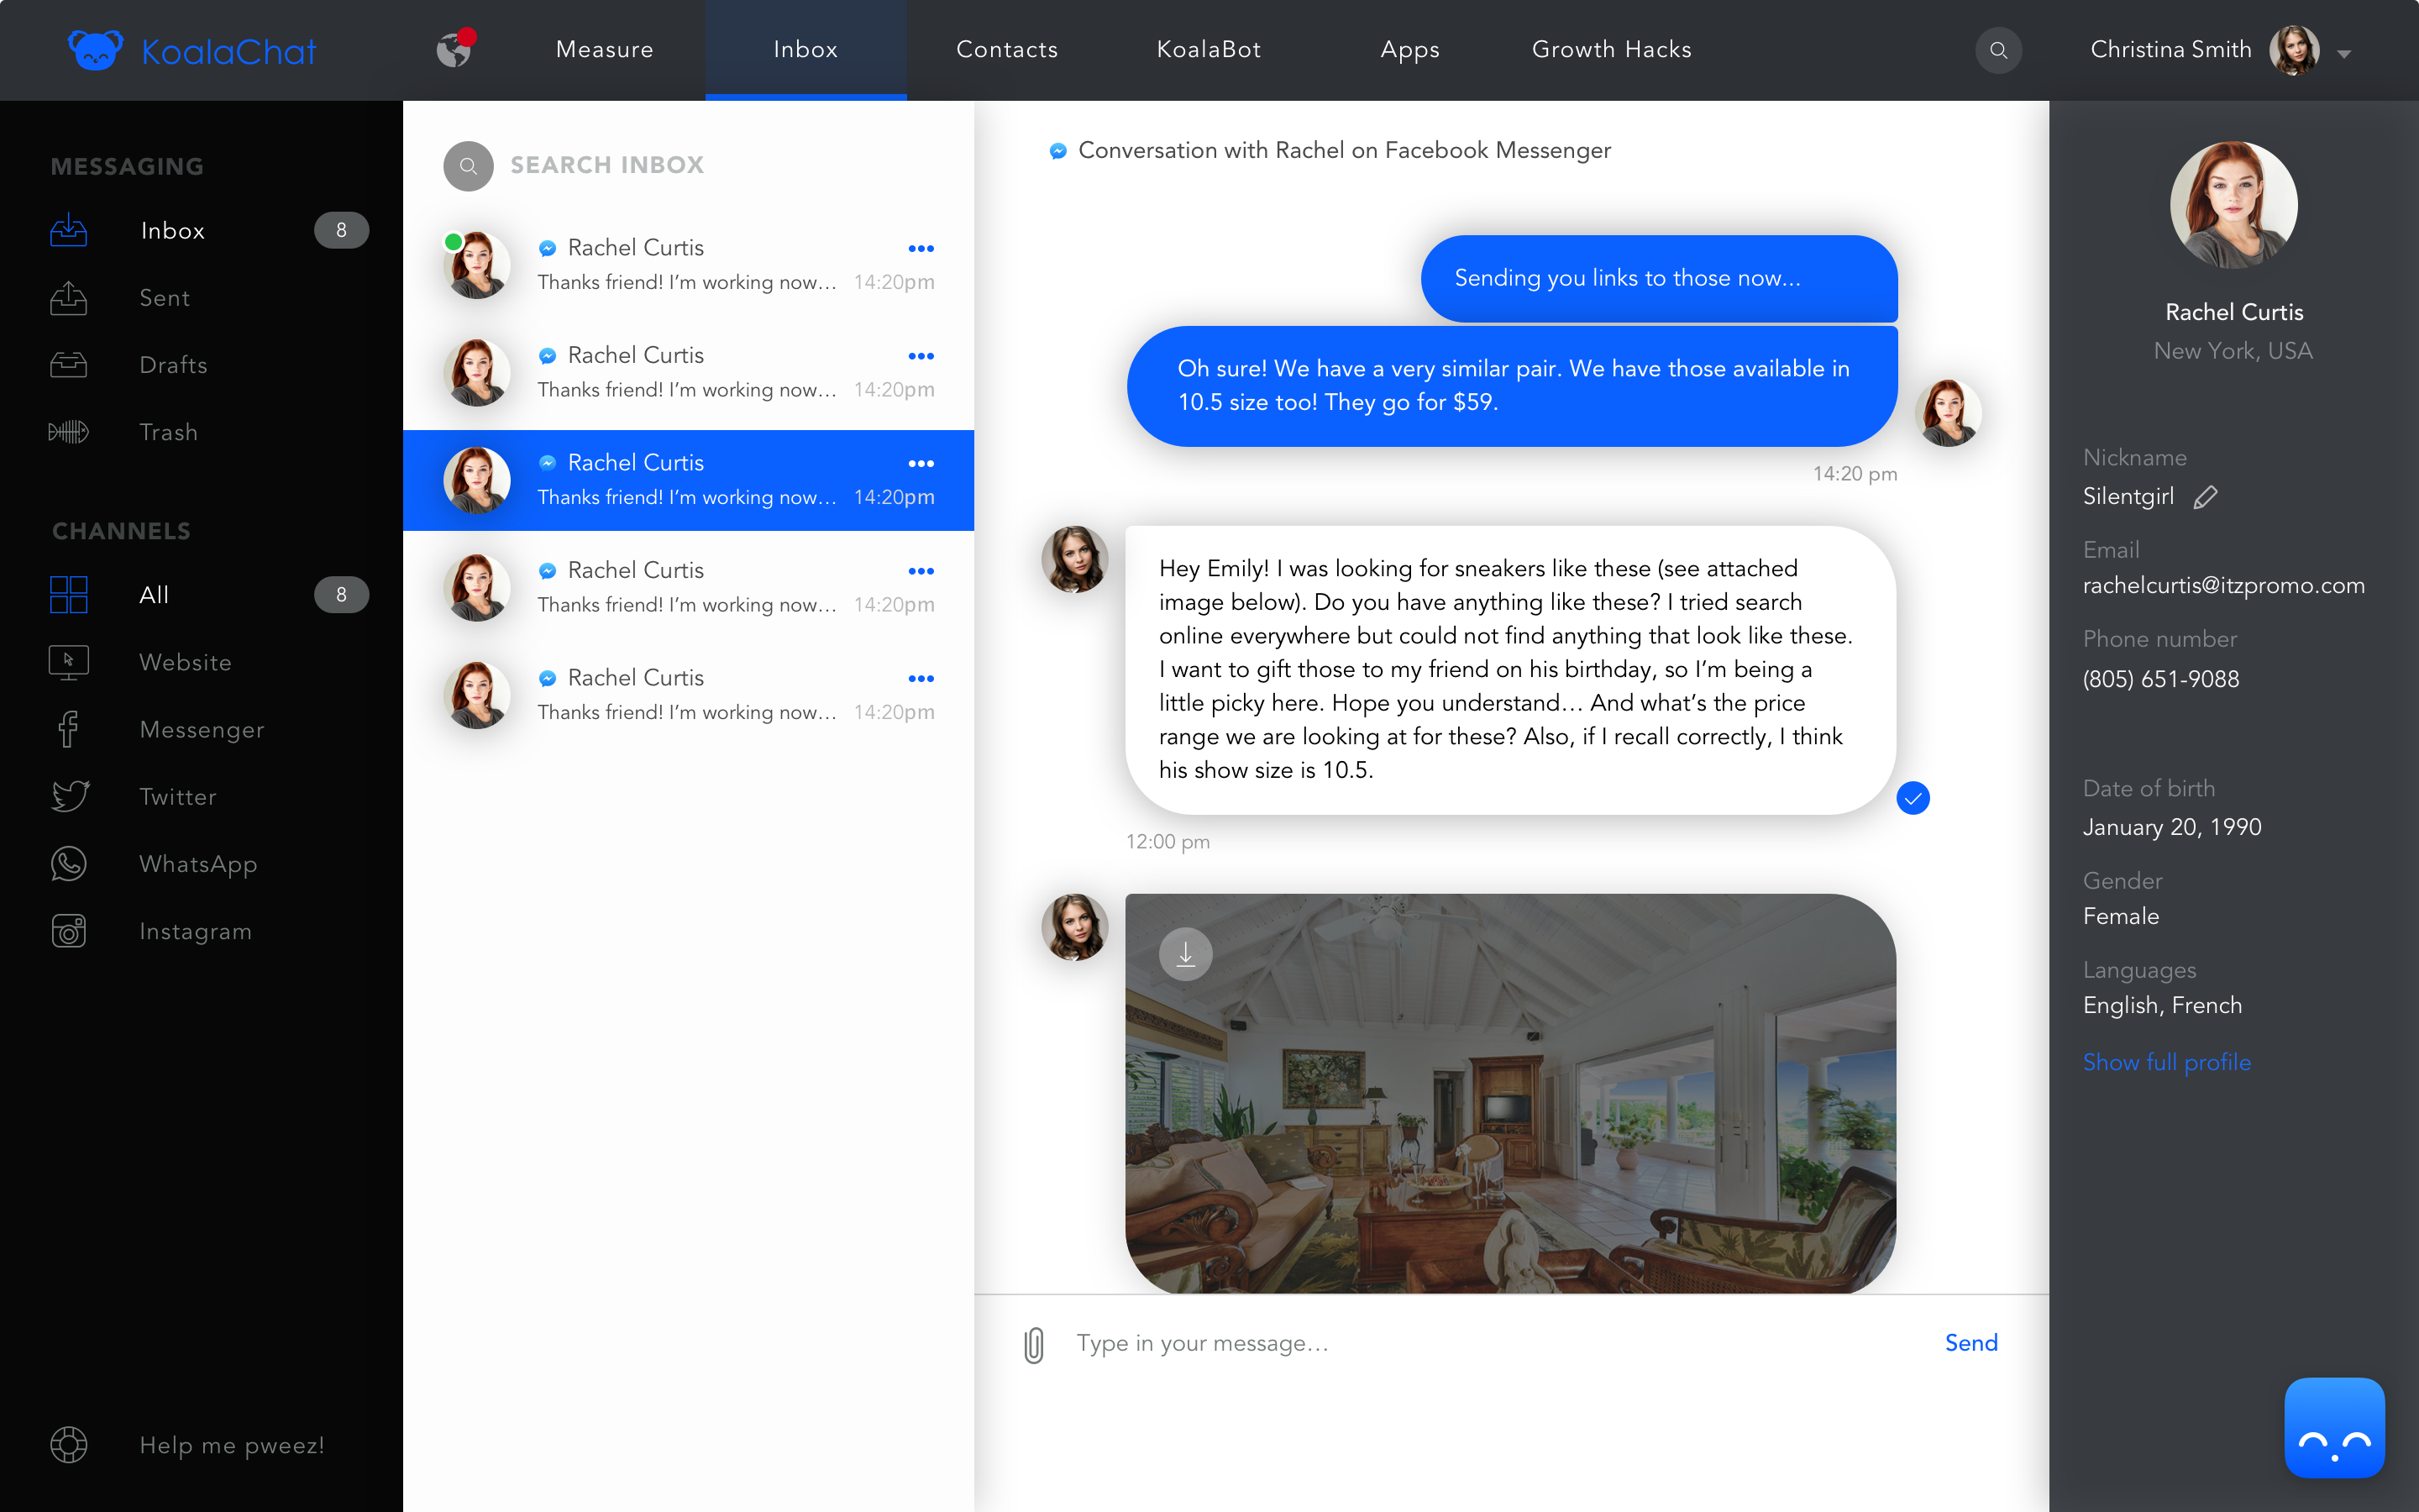Screen dimensions: 2419x1512
Task: Click the attachment paperclip icon
Action: click(x=1034, y=1344)
